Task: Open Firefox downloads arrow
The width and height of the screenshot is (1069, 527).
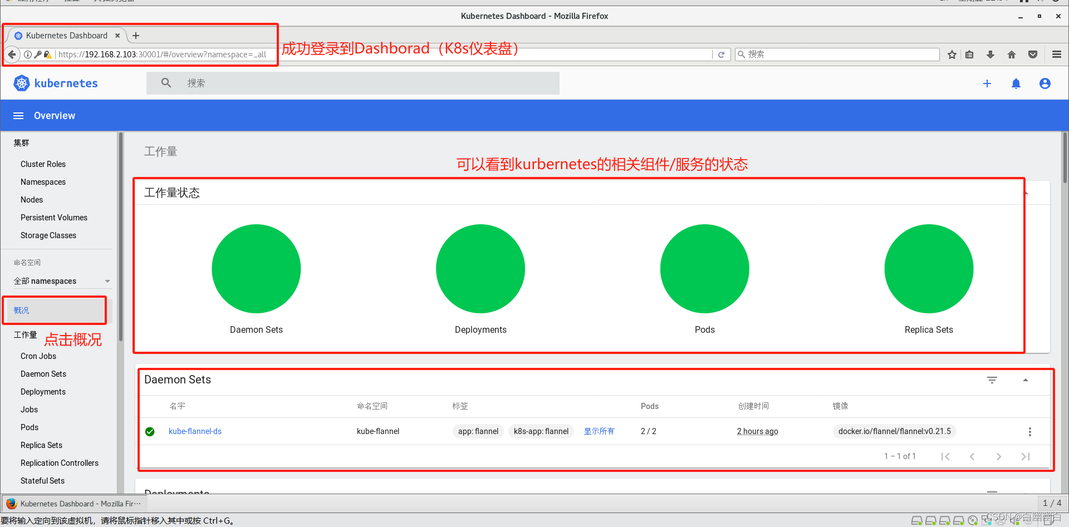Action: [x=990, y=55]
